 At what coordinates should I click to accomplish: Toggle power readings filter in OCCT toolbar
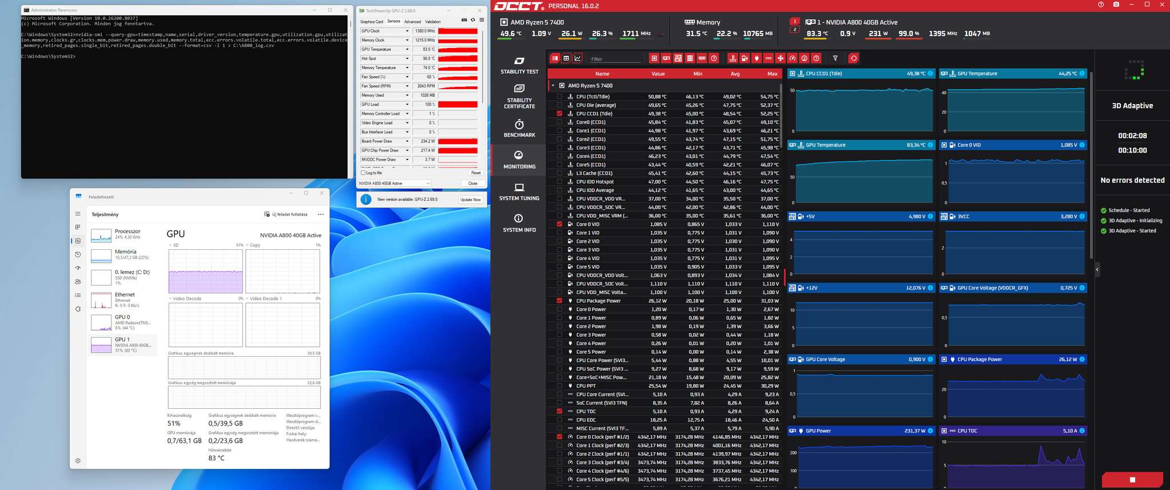tap(757, 58)
